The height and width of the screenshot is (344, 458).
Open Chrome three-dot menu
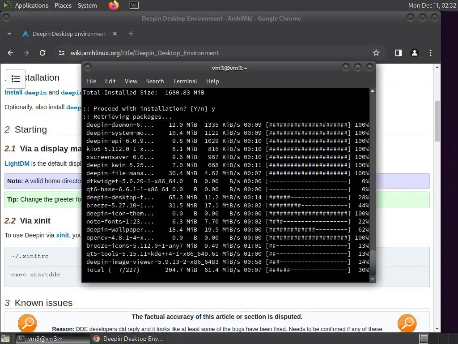coord(431,53)
